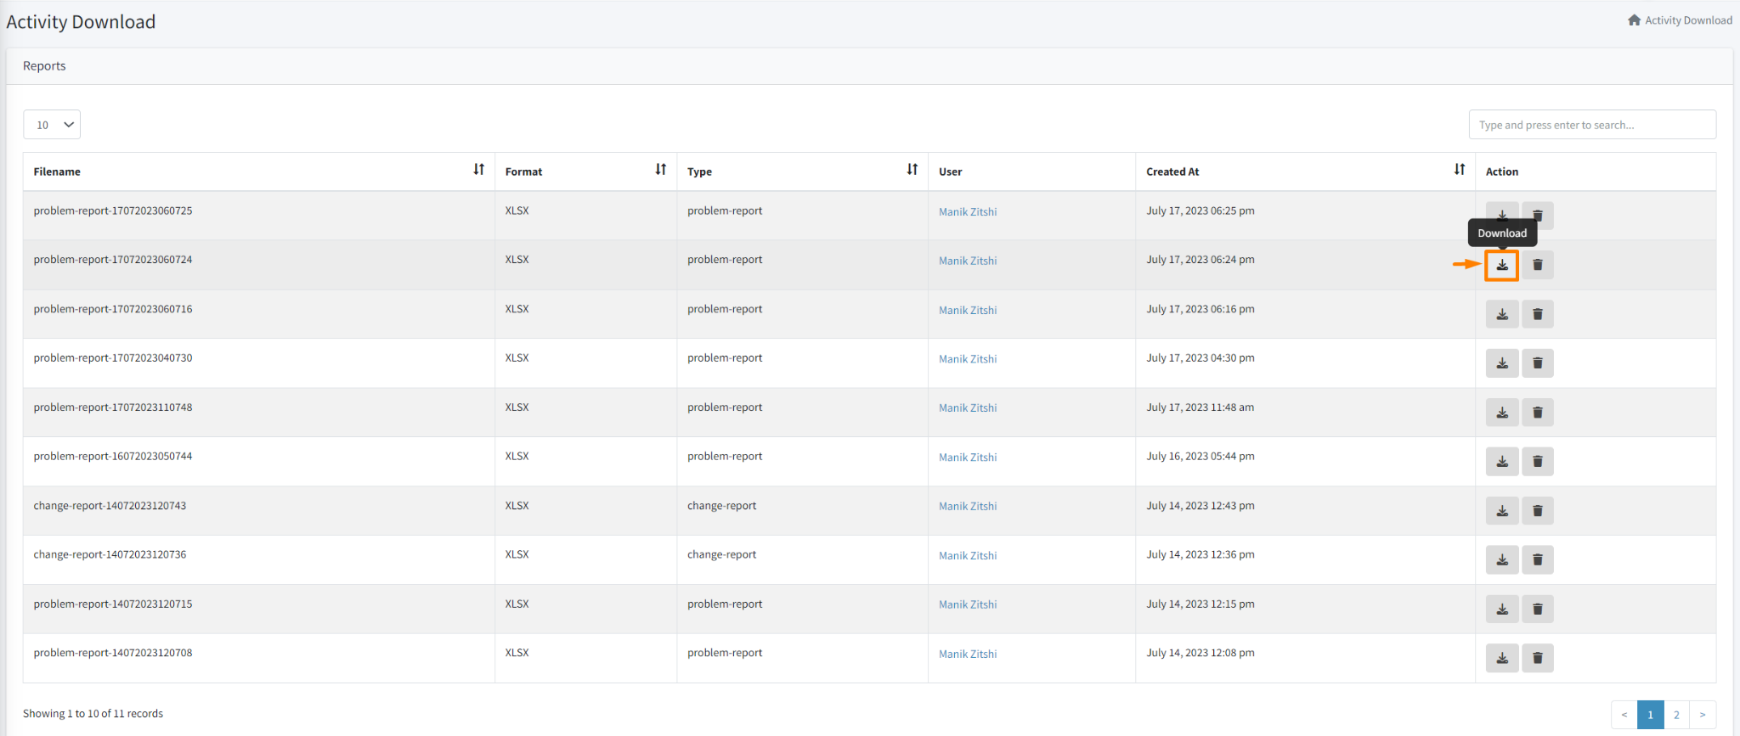
Task: Click the report search input field
Action: [1592, 125]
